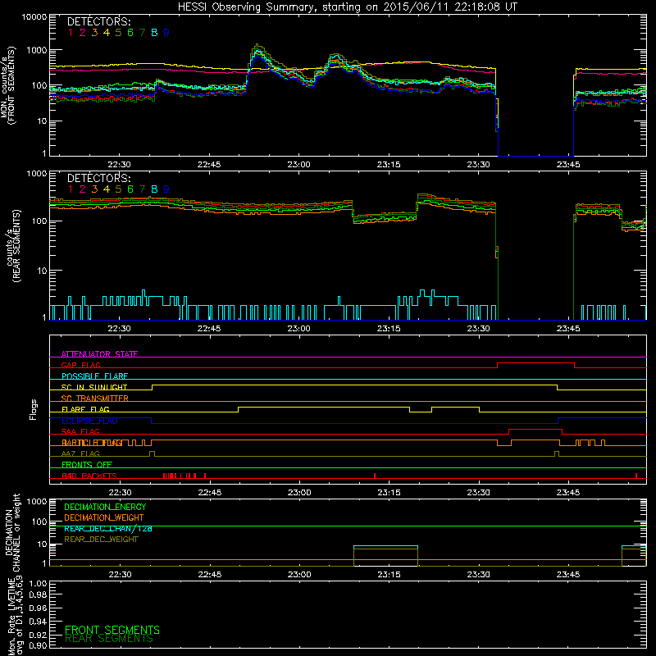Click the raised red GAP FLAG step segment
This screenshot has width=656, height=656.
(535, 363)
